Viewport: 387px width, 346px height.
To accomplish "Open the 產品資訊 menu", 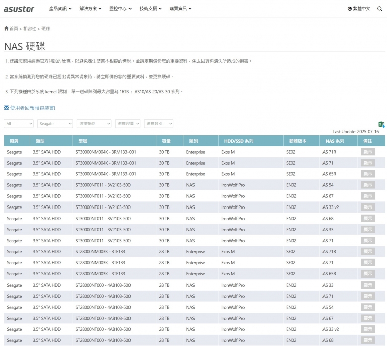I will click(60, 9).
